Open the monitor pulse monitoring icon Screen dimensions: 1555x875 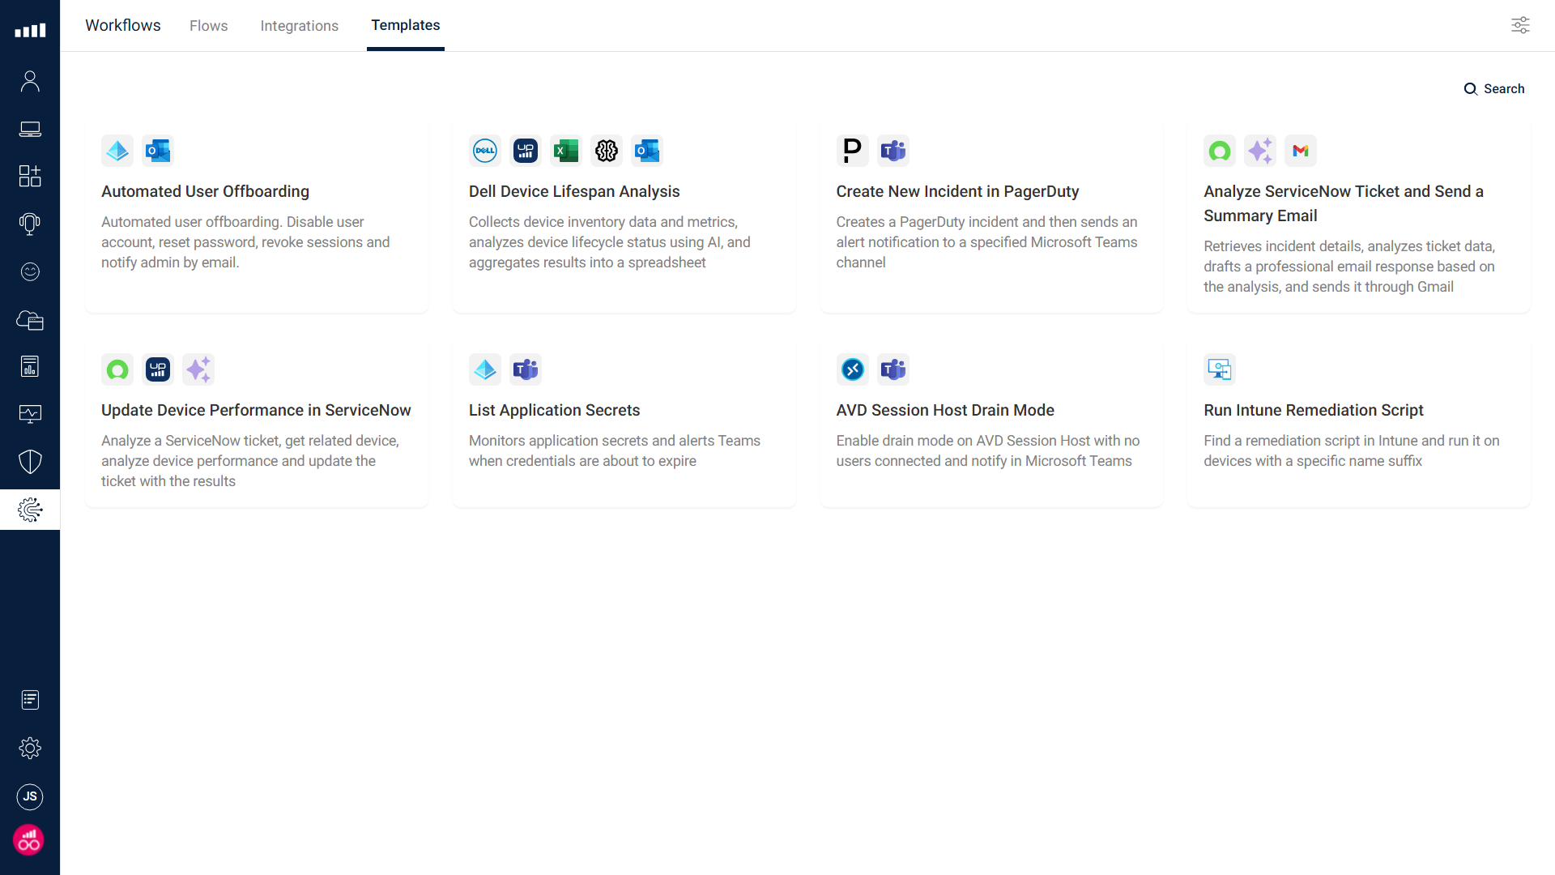(x=30, y=414)
